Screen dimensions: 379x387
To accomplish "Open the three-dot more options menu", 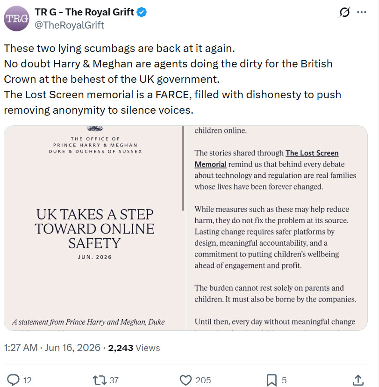I will click(x=362, y=12).
